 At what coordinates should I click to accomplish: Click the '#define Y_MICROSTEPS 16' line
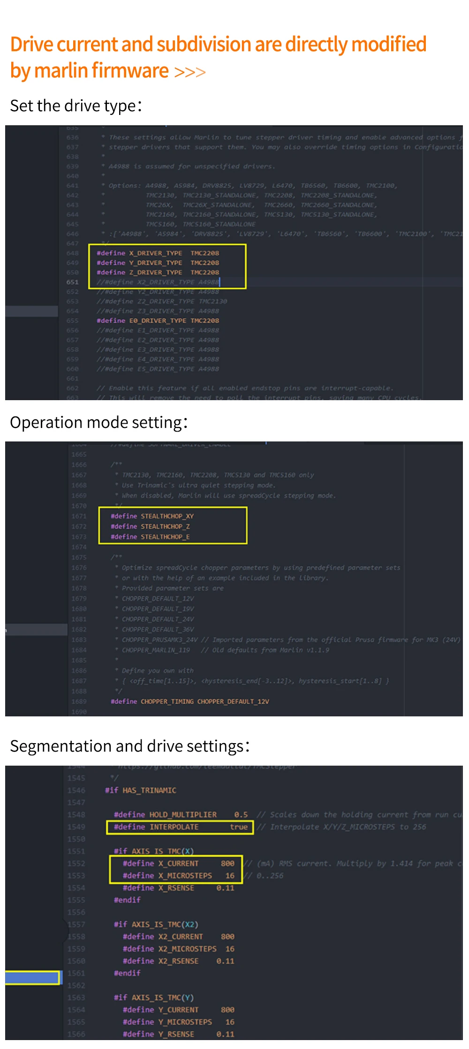click(x=179, y=1022)
